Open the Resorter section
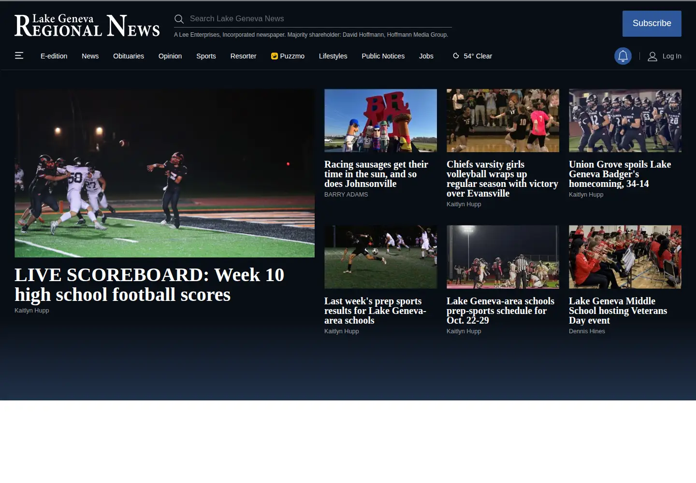696x483 pixels. (244, 56)
